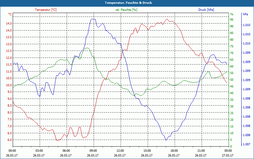Click the 7,5 tick on temperature axis
This screenshot has width=254, height=159.
point(10,119)
